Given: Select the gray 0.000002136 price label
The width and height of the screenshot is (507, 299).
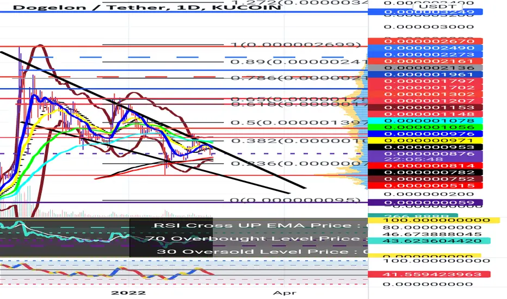Looking at the screenshot, I should pyautogui.click(x=425, y=67).
